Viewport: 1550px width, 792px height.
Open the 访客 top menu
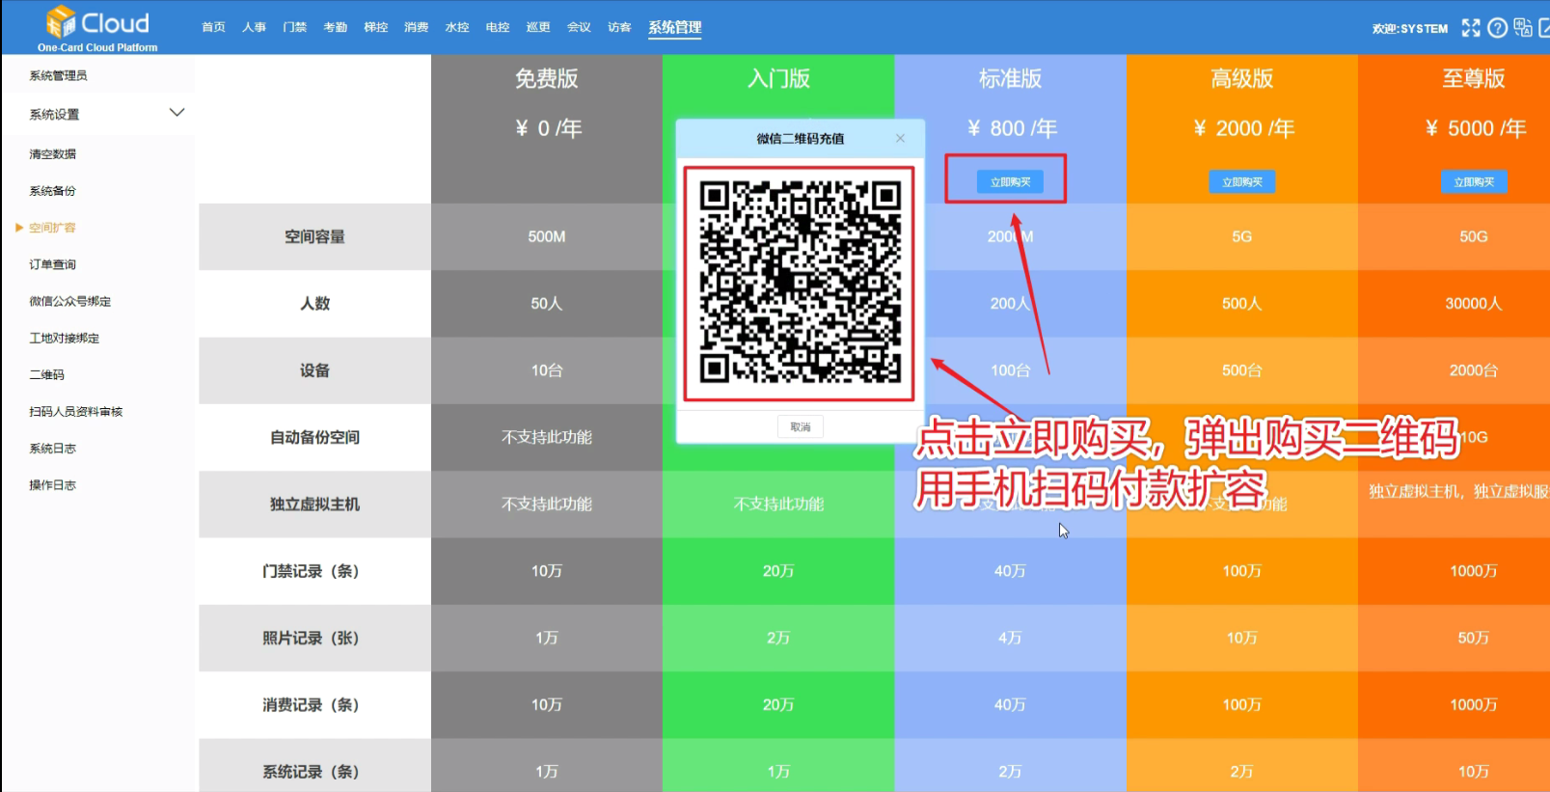click(x=619, y=27)
